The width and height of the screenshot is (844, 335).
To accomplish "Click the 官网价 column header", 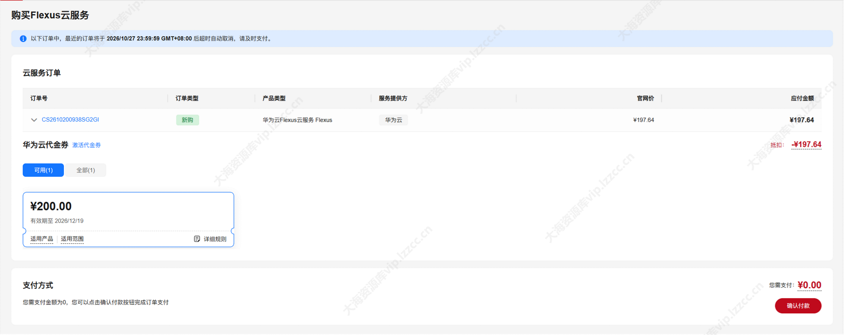I will pyautogui.click(x=646, y=98).
